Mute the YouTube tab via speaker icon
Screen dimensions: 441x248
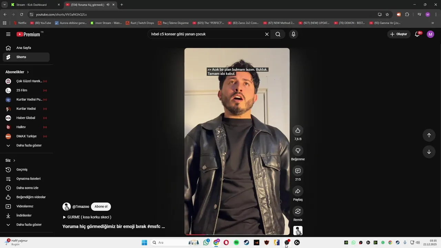click(x=108, y=5)
